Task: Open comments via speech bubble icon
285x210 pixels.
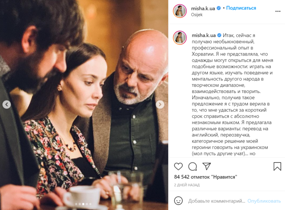Action: tap(193, 166)
